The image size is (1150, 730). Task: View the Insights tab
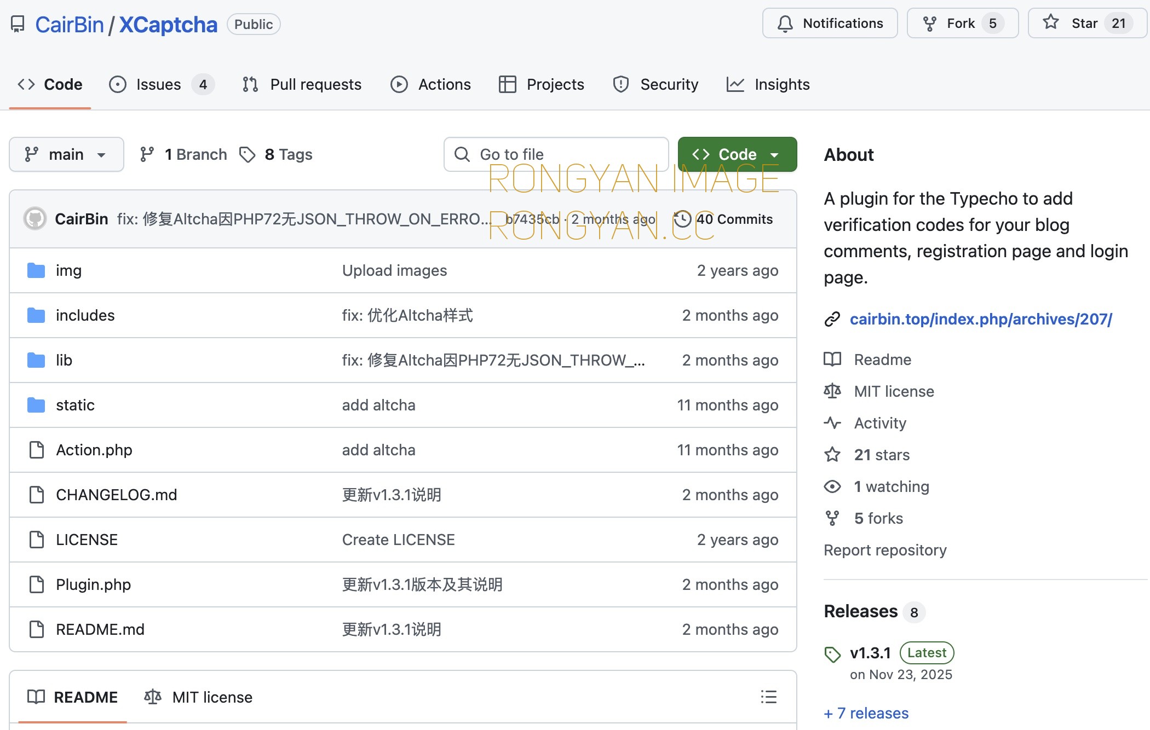(x=768, y=84)
